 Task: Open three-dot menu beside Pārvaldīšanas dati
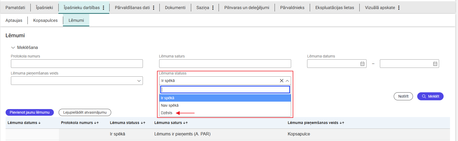pos(154,8)
